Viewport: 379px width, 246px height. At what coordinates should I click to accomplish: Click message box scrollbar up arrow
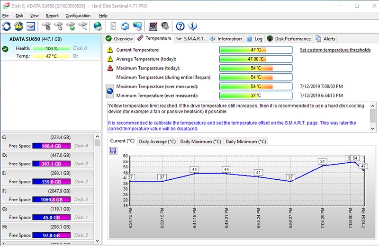point(372,106)
